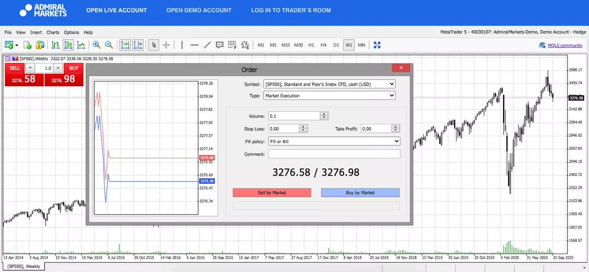The image size is (589, 272).
Task: Click the Volume field spinner arrows
Action: click(324, 116)
